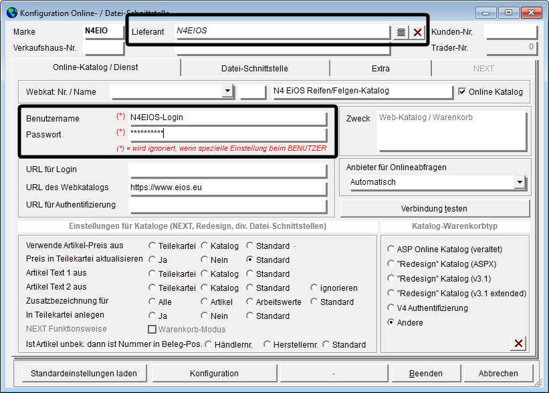Screen dimensions: 549x393
Task: Select Herstellernr. radio option
Action: click(x=267, y=344)
